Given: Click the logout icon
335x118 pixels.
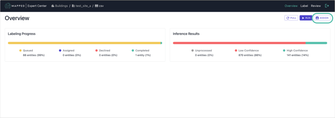Looking at the screenshot, I should (x=327, y=6).
